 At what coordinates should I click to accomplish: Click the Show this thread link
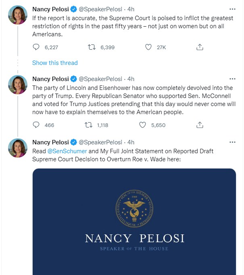55,63
